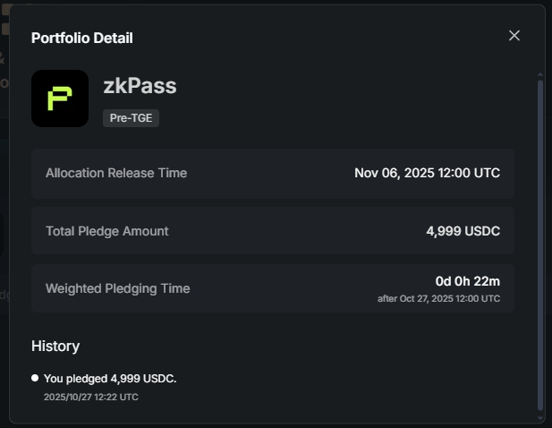
Task: Click the 'after Oct 27, 2025' note
Action: (438, 298)
